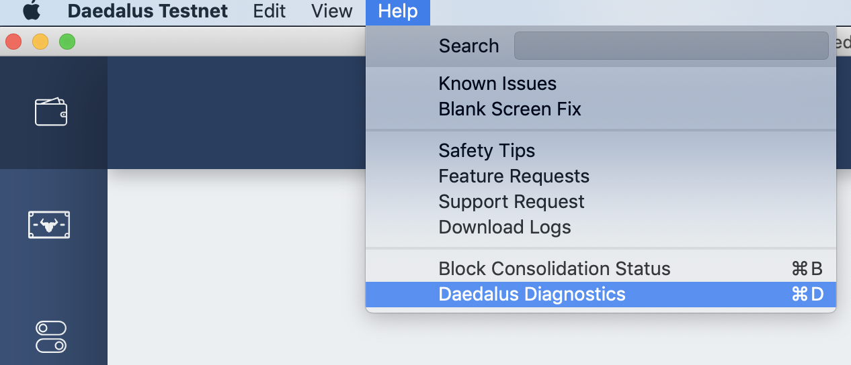Open the settings toggles sidebar icon
This screenshot has height=365, width=851.
[x=51, y=337]
